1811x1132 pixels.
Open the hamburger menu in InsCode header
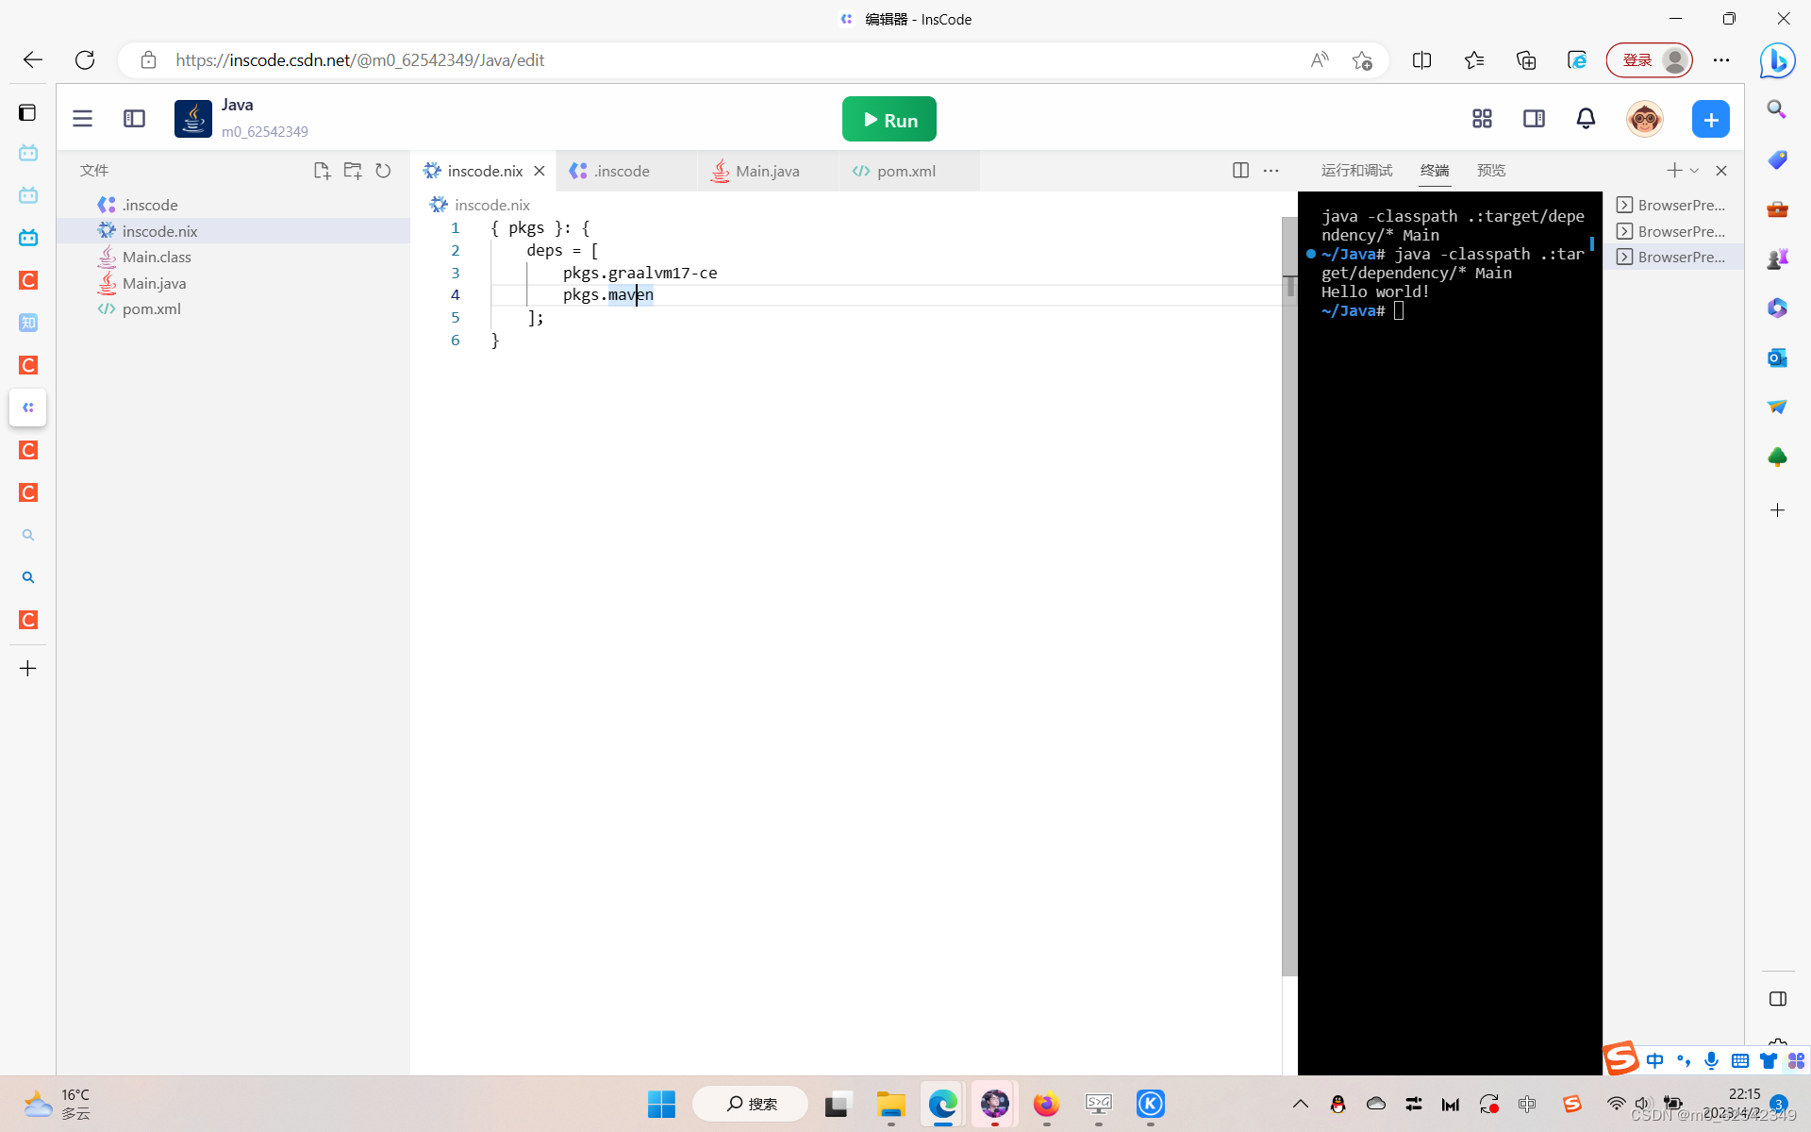coord(83,119)
